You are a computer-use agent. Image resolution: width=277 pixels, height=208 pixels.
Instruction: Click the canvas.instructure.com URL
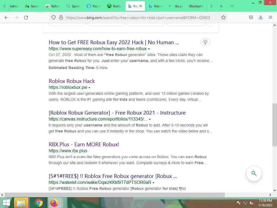[98, 119]
